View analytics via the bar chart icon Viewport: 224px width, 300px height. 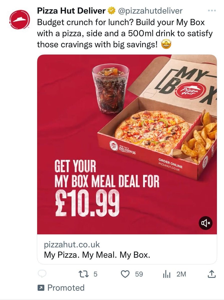tap(166, 274)
